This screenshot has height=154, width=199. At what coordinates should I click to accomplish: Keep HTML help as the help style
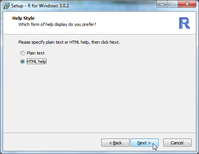(22, 62)
